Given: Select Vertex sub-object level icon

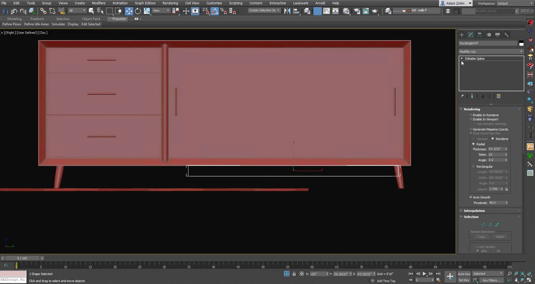Looking at the screenshot, I should (483, 225).
